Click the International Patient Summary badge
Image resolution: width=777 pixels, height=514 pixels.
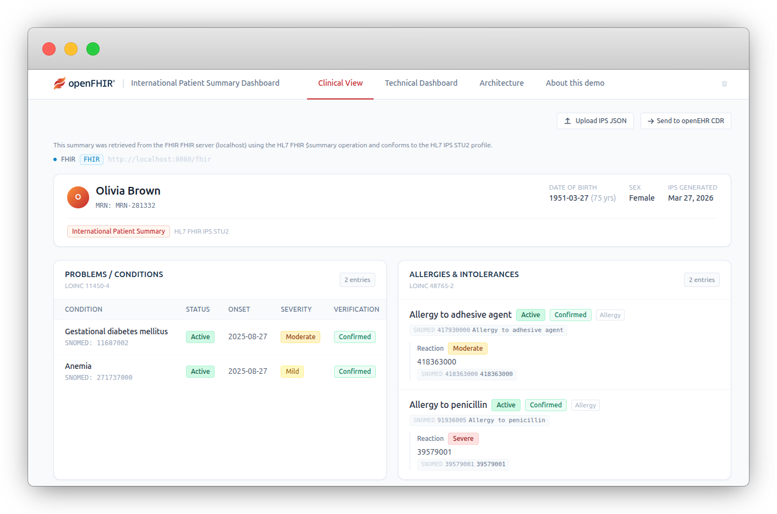118,231
